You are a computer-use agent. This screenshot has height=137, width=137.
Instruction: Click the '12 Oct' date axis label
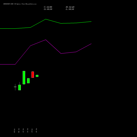pos(23,130)
